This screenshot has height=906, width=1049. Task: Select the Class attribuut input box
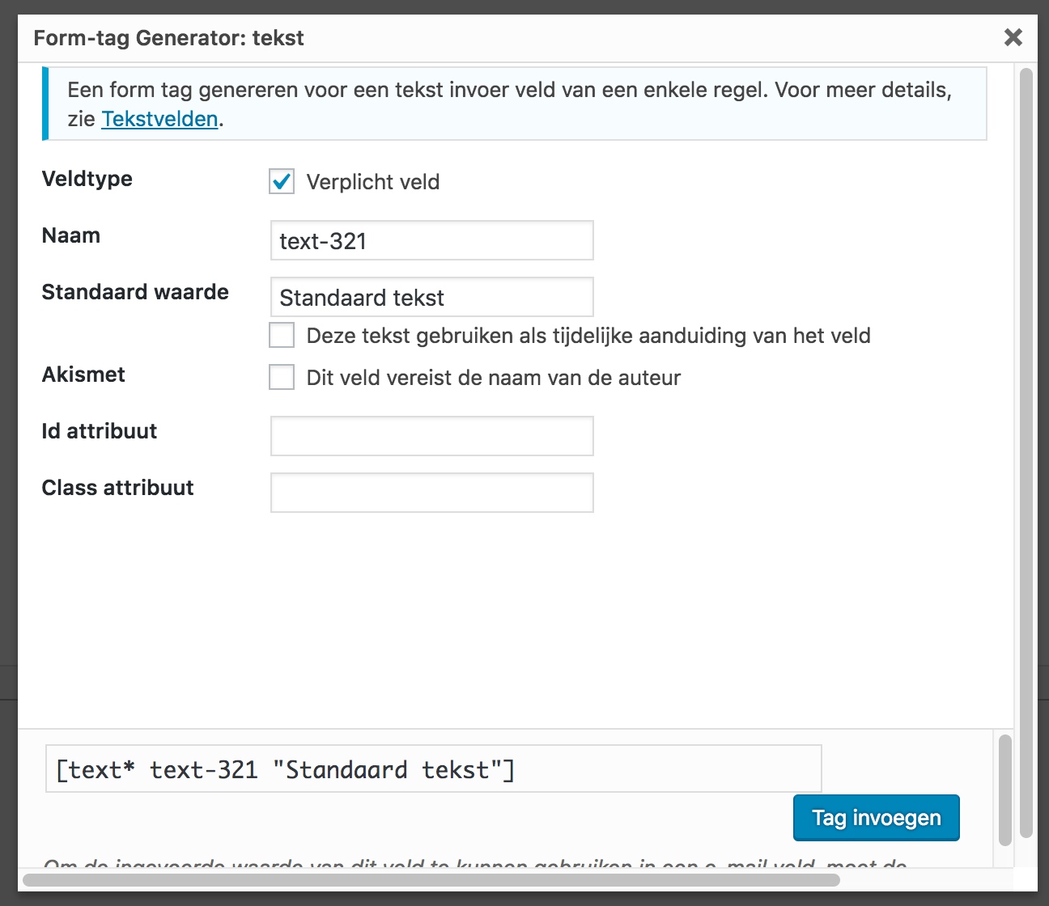coord(431,493)
